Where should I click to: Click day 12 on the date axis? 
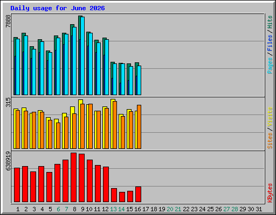point(105,209)
